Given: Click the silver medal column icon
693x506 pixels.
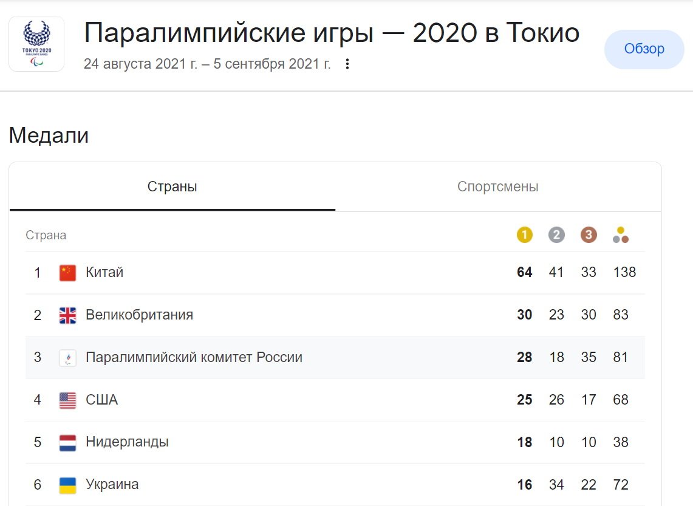Looking at the screenshot, I should click(x=556, y=235).
